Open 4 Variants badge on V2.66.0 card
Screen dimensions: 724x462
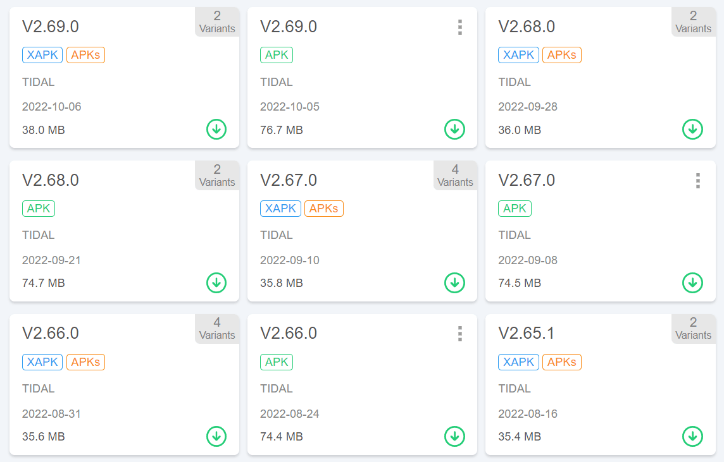pos(217,329)
